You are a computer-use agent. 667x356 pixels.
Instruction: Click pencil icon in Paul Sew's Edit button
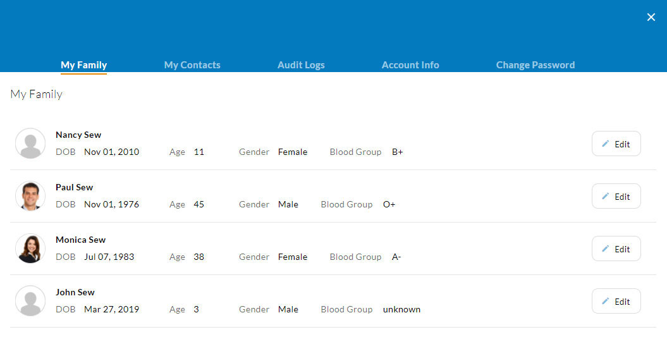coord(605,196)
